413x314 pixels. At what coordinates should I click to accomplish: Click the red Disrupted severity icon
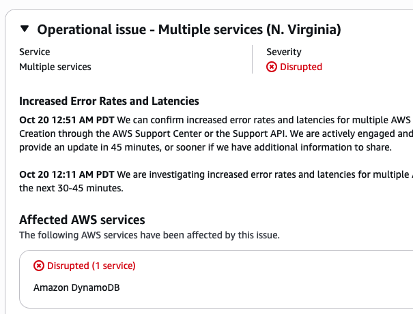click(272, 67)
